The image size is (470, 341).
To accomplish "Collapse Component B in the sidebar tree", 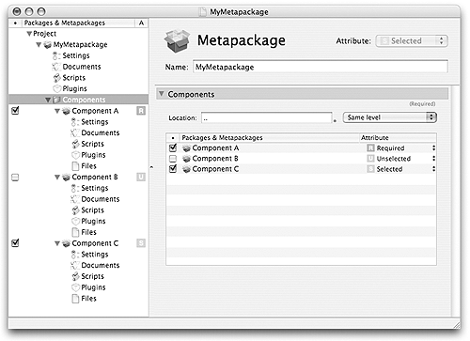I will point(57,178).
